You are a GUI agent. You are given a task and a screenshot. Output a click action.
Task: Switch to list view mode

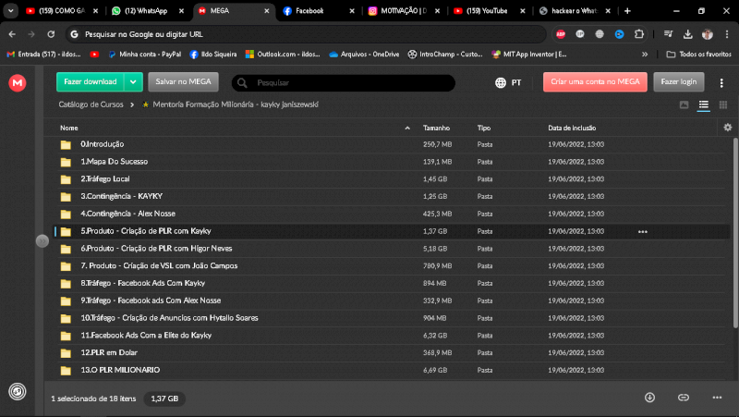pyautogui.click(x=703, y=105)
